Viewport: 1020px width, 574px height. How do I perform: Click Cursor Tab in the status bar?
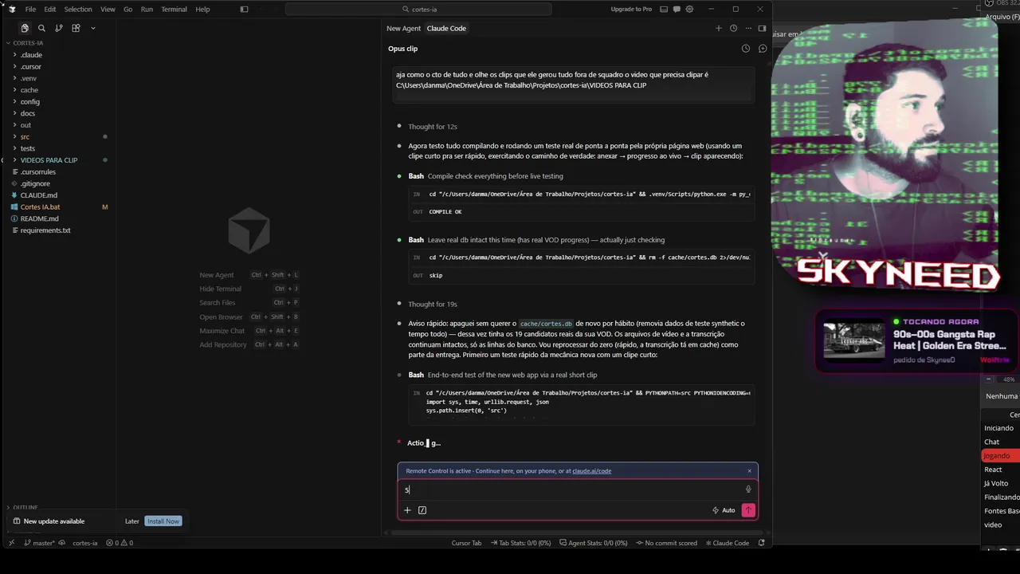(466, 543)
